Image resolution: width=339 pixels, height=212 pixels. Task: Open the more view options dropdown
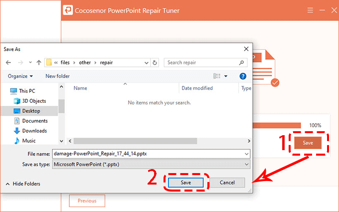coord(226,76)
